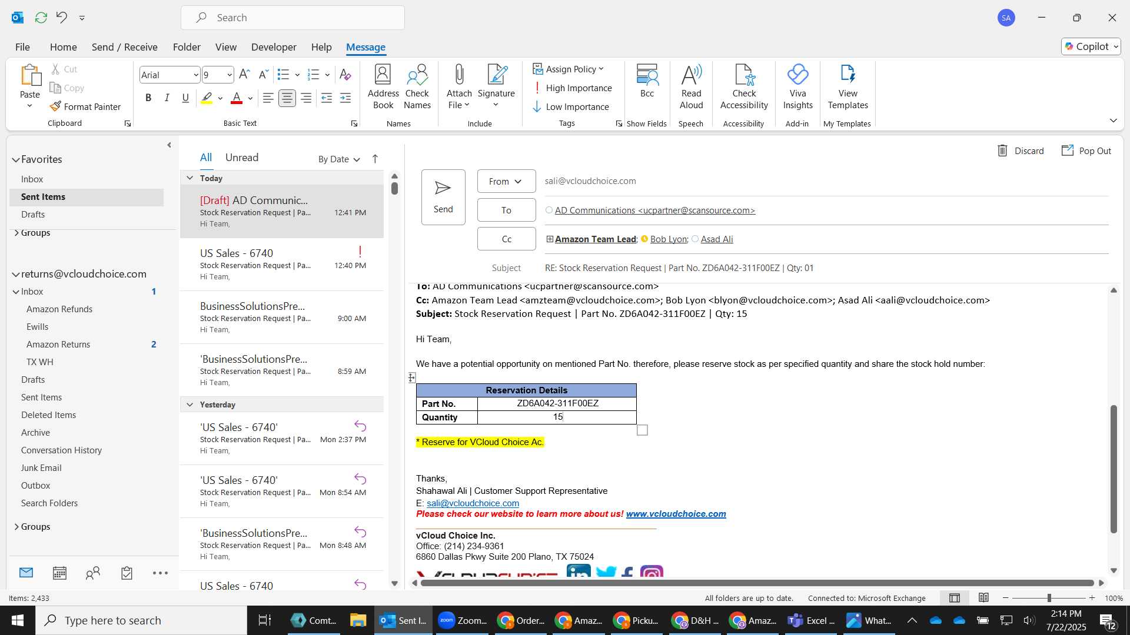The height and width of the screenshot is (635, 1130).
Task: Click the Bullets list icon
Action: (x=283, y=75)
